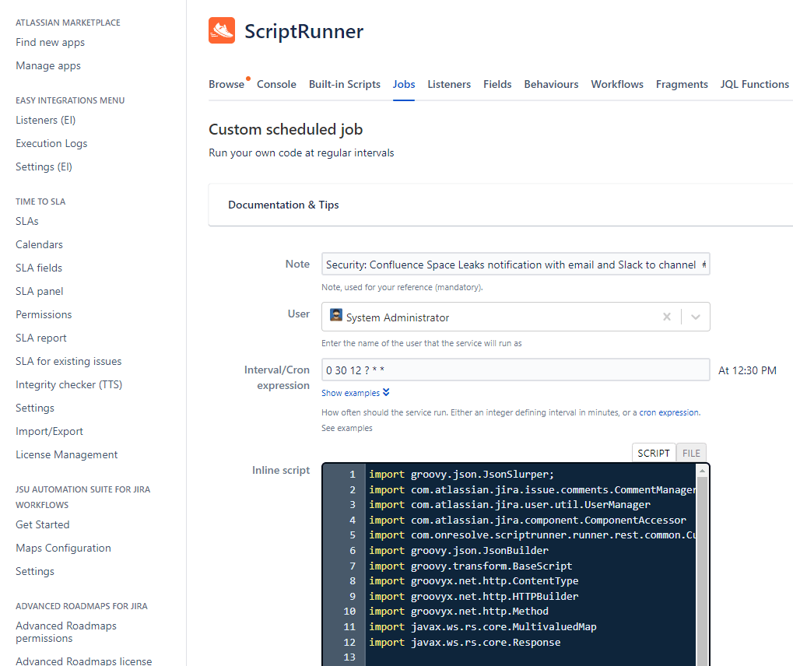This screenshot has height=666, width=793.
Task: Click the Interval/Cron expression field
Action: click(x=515, y=370)
